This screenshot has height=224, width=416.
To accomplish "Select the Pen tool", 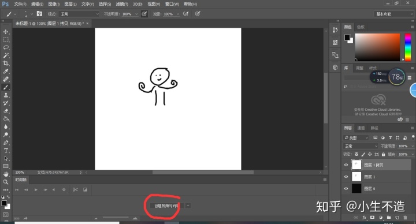I will point(6,143).
